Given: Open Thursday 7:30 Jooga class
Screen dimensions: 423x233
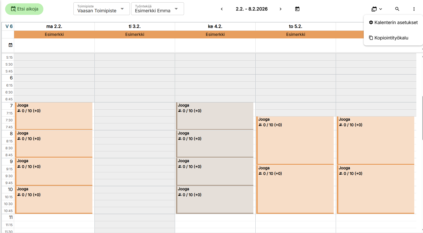Looking at the screenshot, I should [x=295, y=140].
